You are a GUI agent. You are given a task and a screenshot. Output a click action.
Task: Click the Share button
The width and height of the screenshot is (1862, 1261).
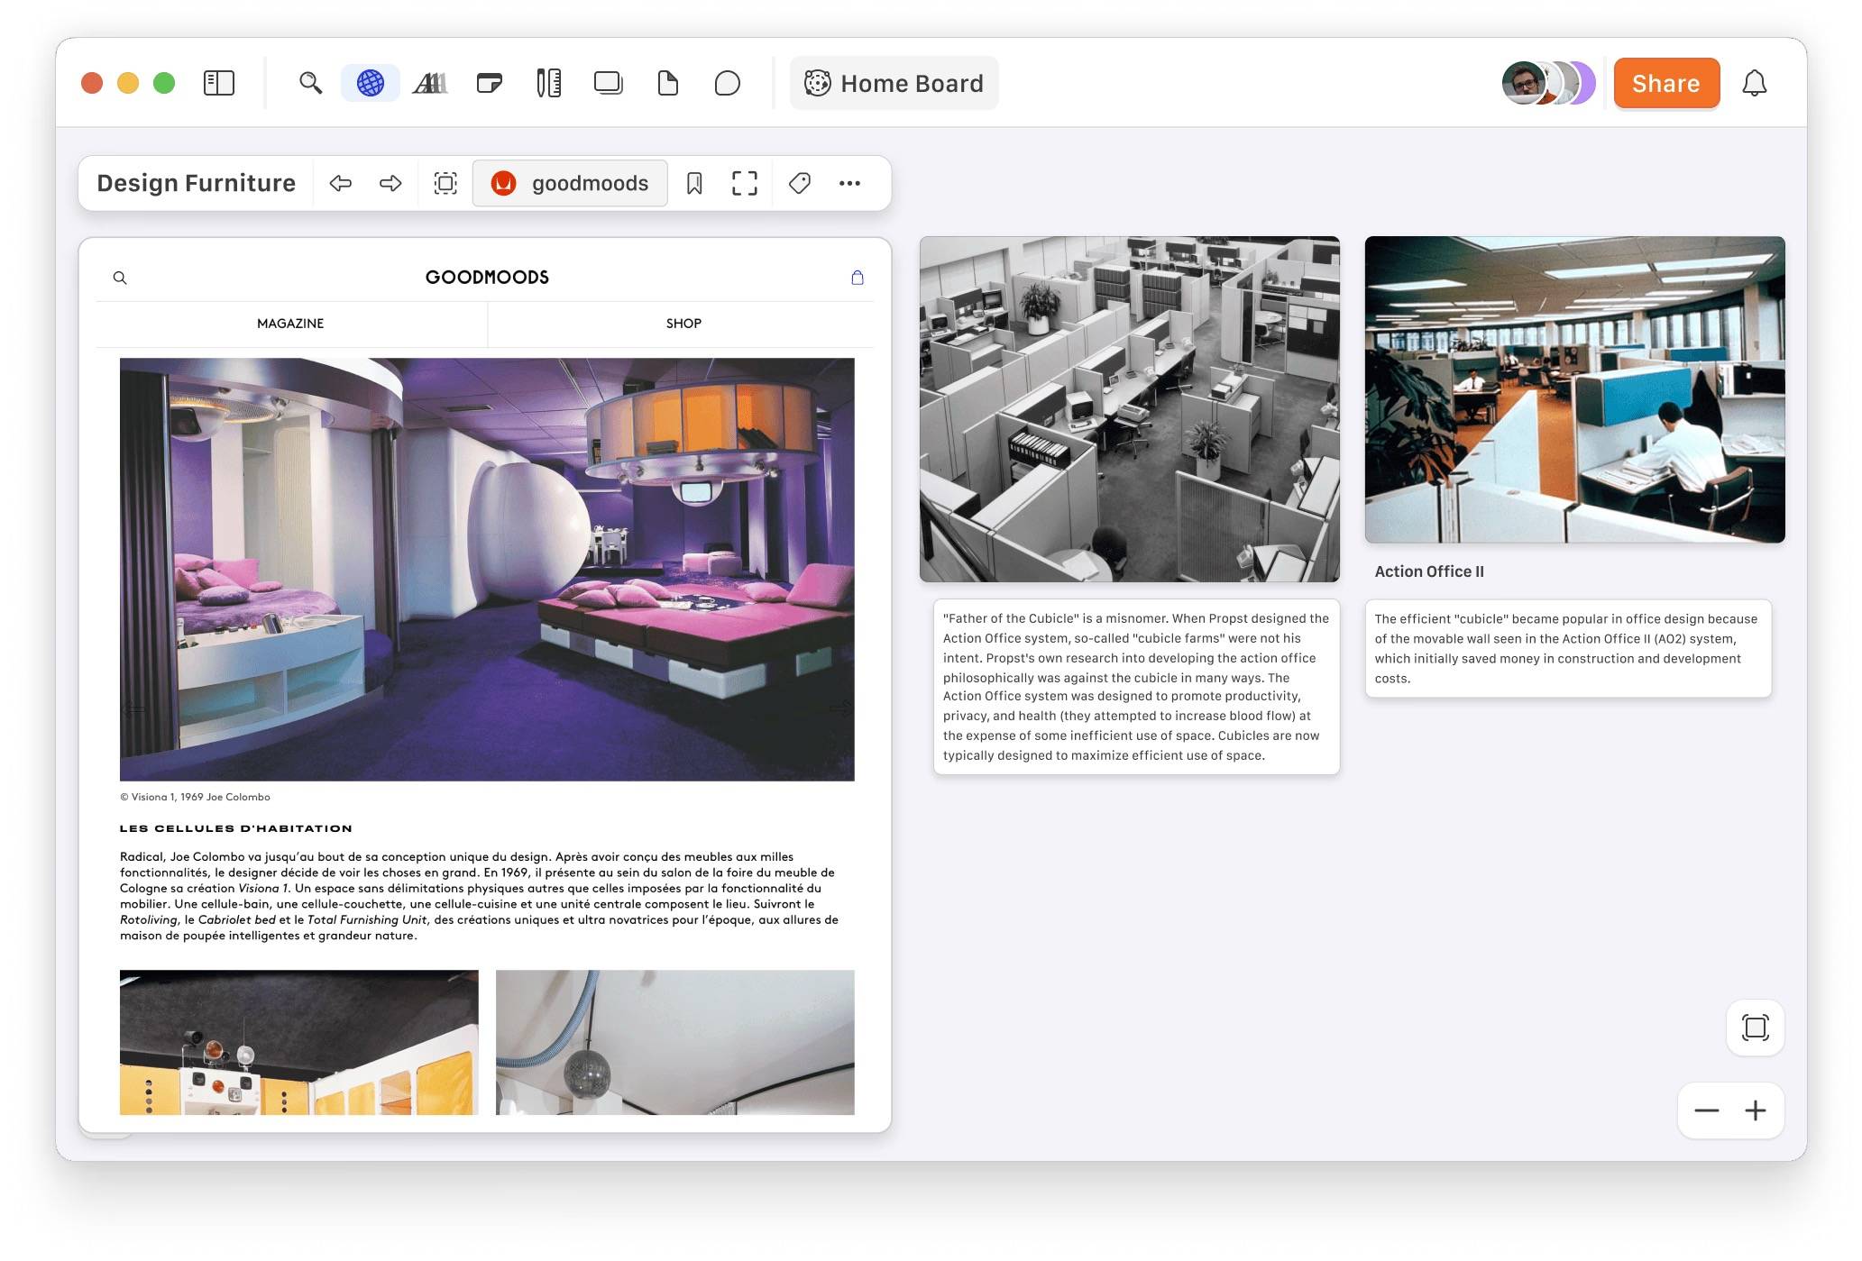pos(1665,83)
